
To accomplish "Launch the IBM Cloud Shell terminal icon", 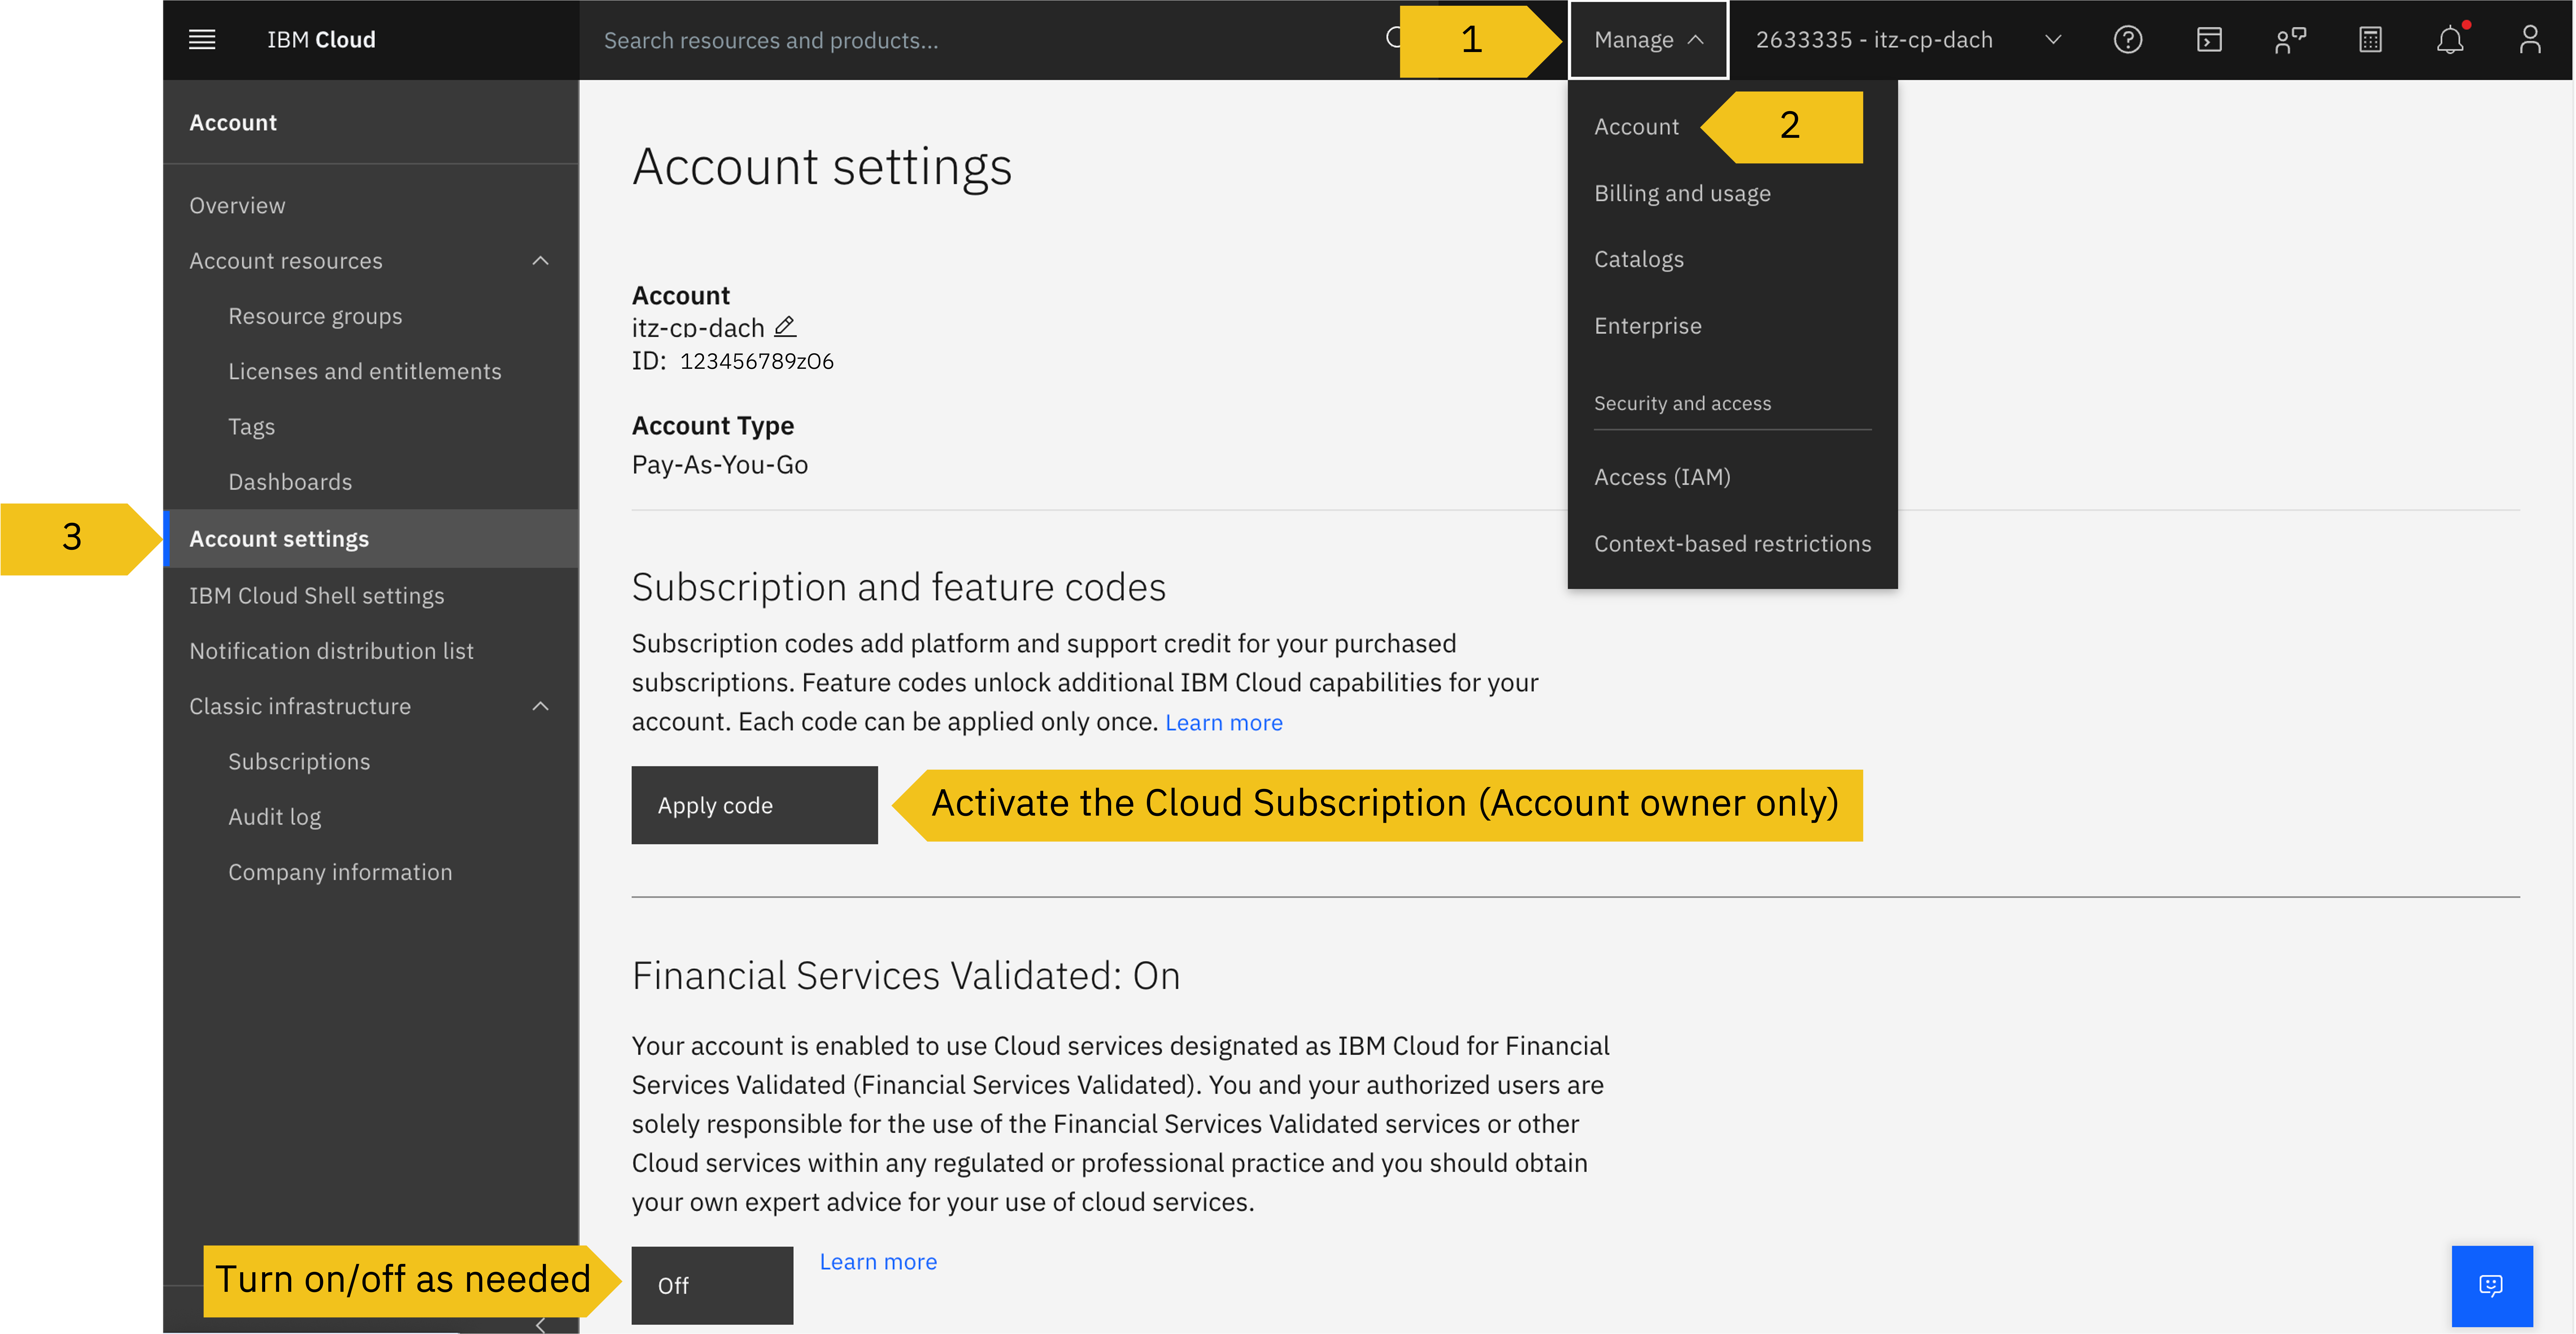I will [x=2209, y=40].
